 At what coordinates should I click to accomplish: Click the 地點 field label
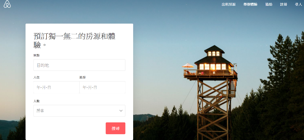click(x=37, y=55)
